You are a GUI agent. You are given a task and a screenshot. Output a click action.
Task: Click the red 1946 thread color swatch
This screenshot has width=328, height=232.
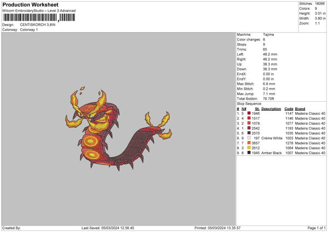click(249, 113)
